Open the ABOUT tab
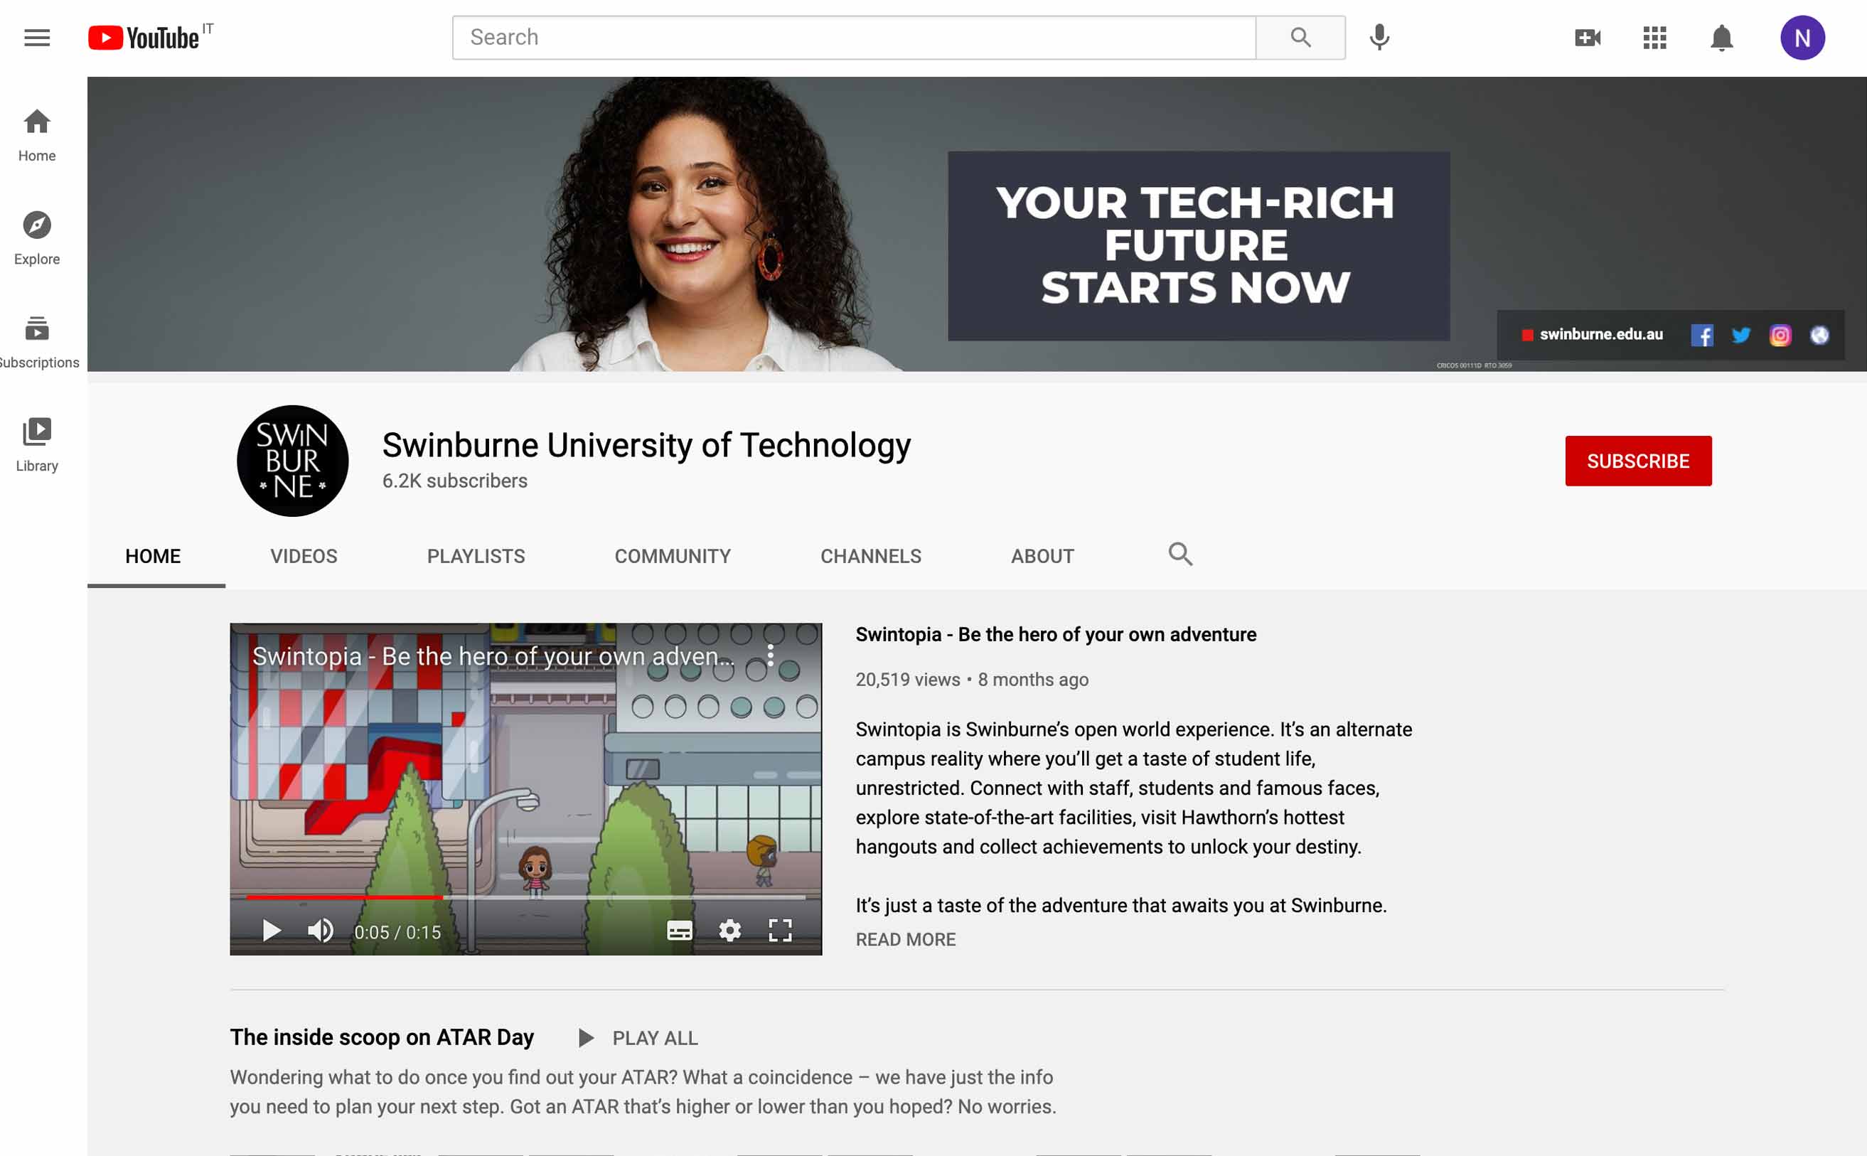Screen dimensions: 1867x1156 click(1042, 556)
